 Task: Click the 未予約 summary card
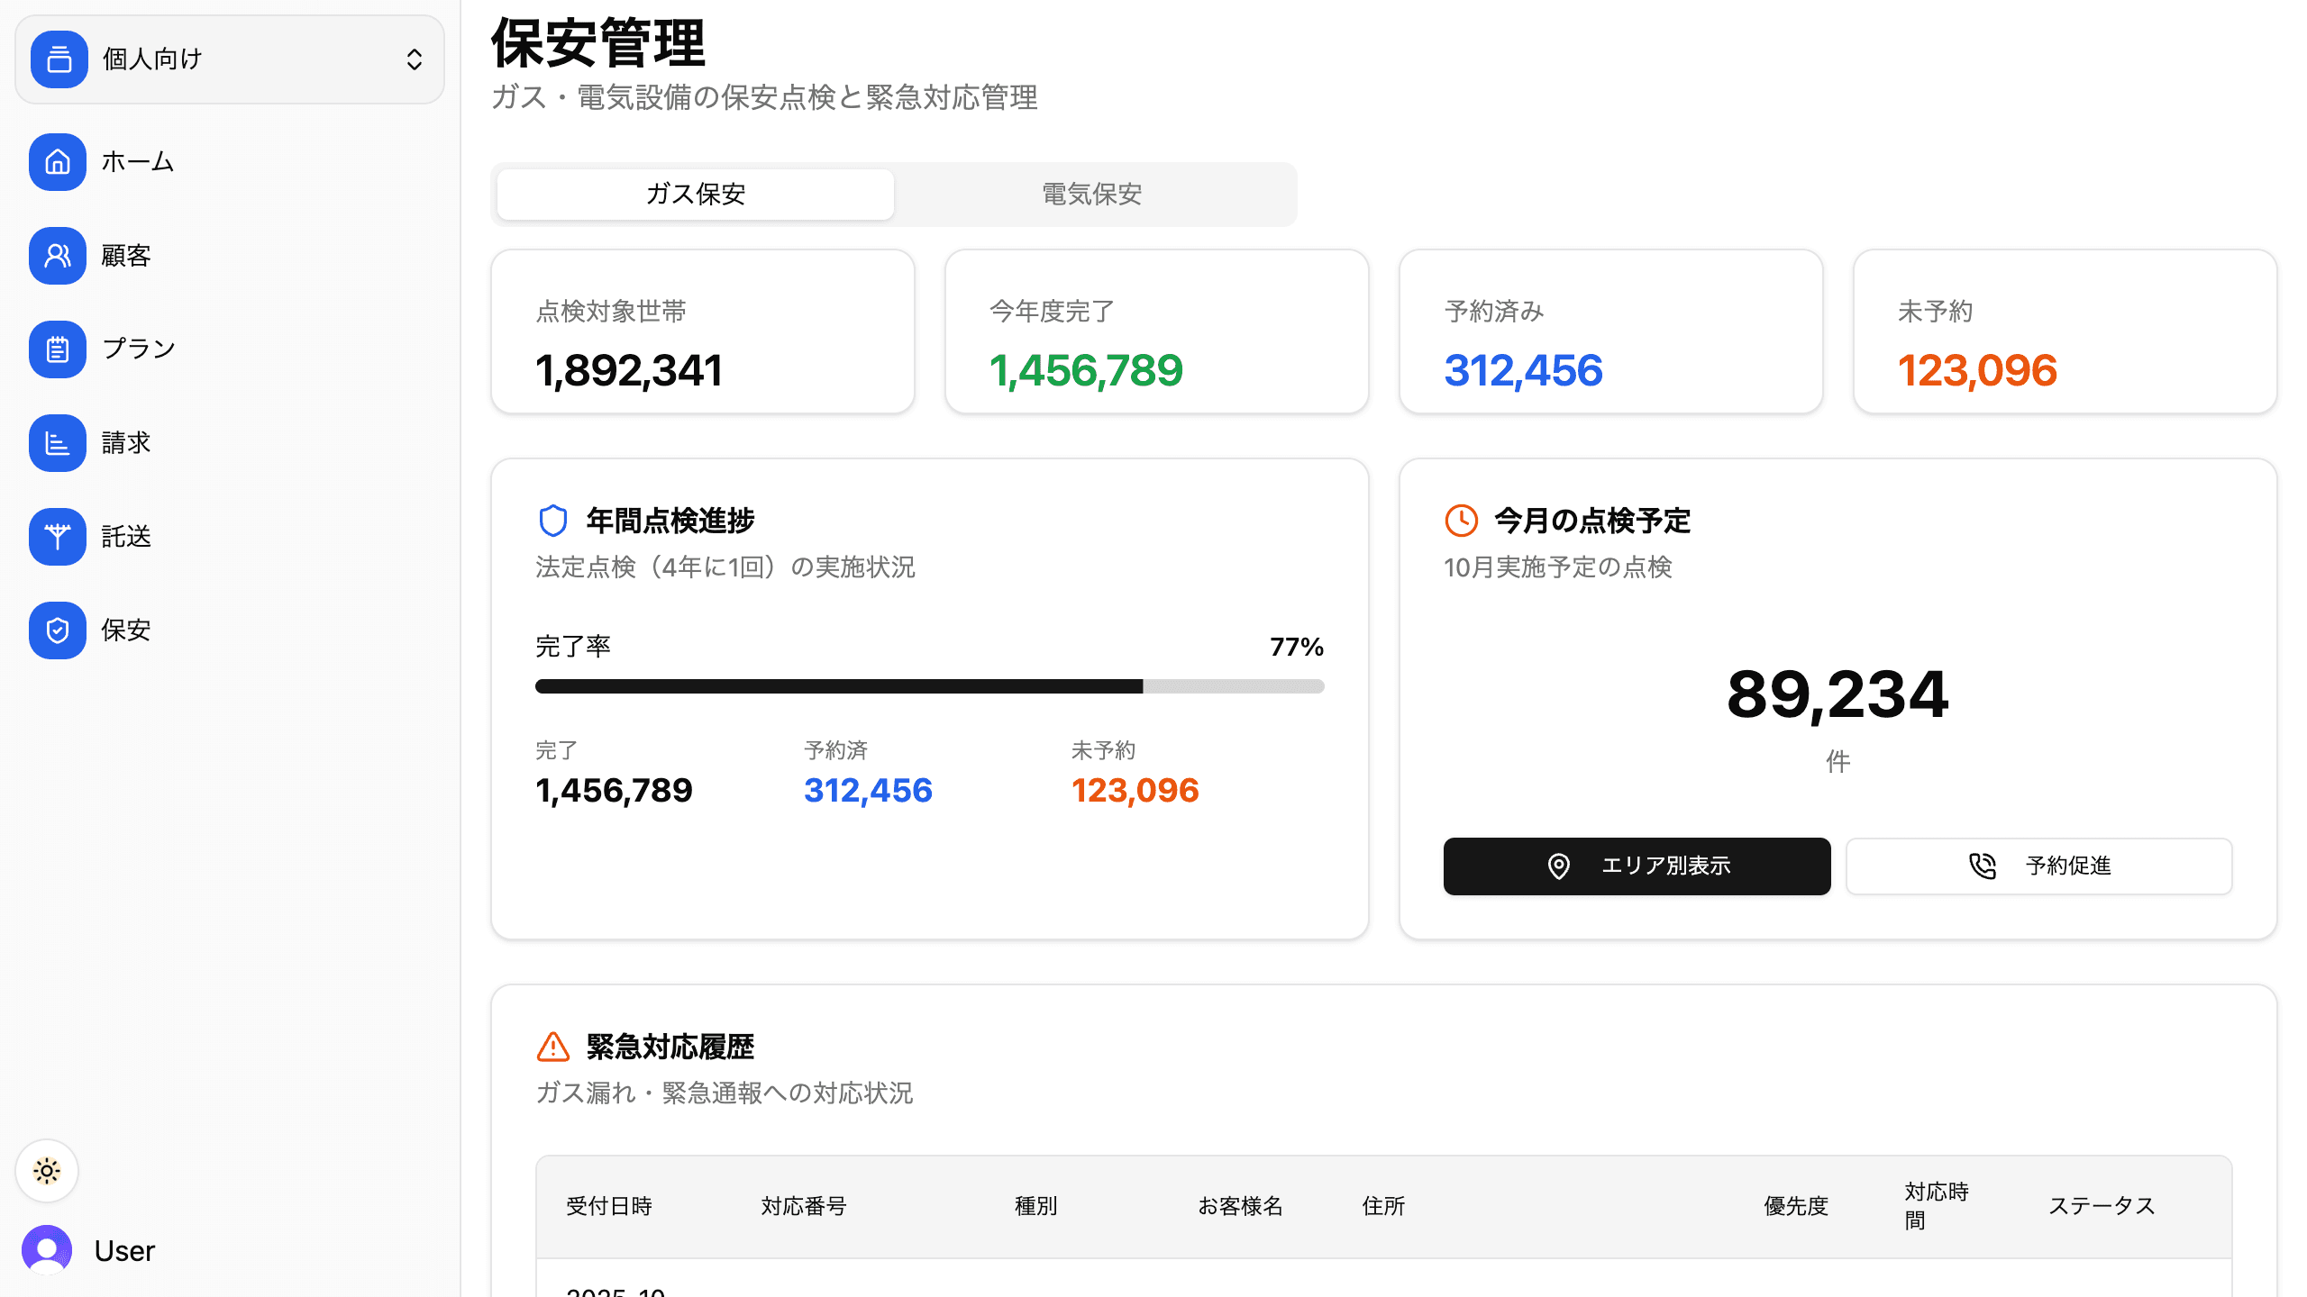click(2065, 331)
